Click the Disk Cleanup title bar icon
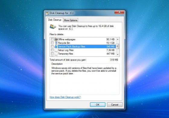The height and width of the screenshot is (118, 169). pyautogui.click(x=47, y=13)
